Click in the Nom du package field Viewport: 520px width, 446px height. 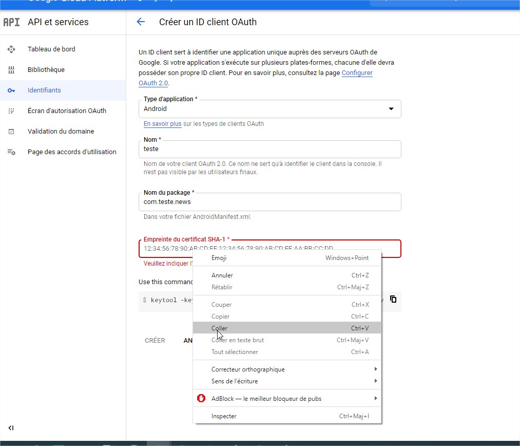(x=269, y=202)
